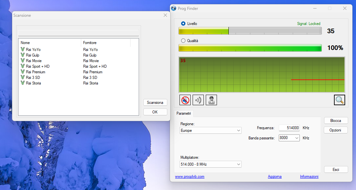Click the Prog Finder title bar app icon
Image resolution: width=356 pixels, height=190 pixels.
point(174,9)
